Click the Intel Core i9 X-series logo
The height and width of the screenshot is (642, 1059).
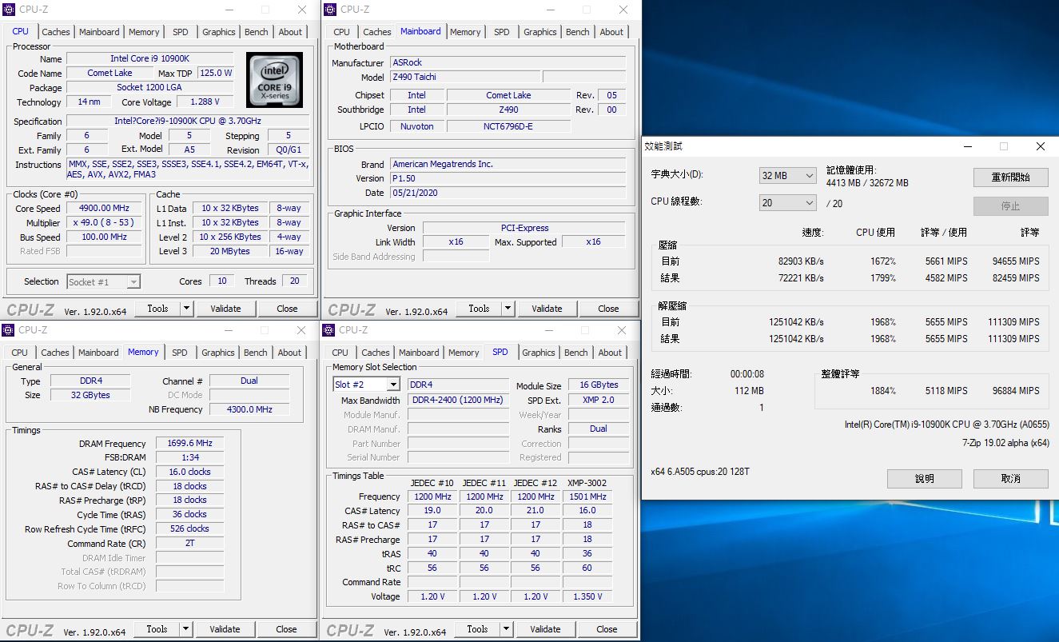tap(274, 80)
